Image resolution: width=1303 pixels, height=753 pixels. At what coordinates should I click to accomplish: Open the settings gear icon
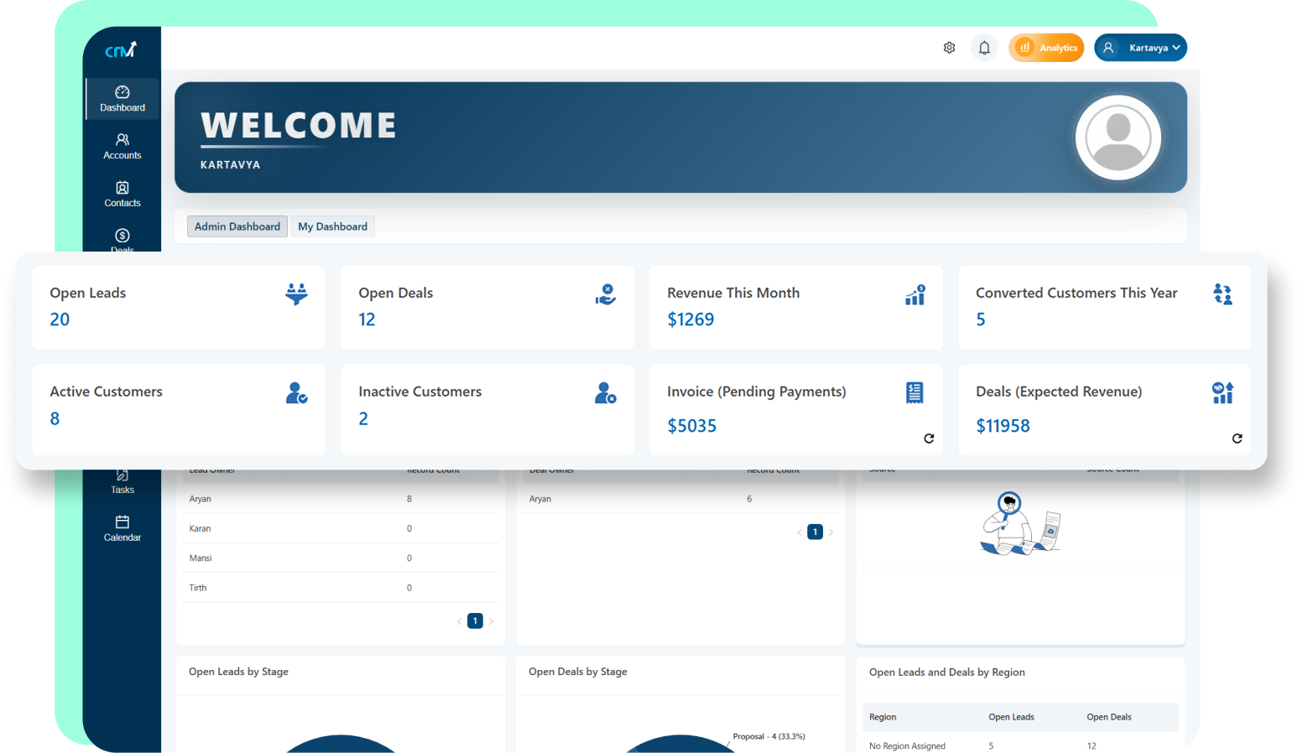949,48
